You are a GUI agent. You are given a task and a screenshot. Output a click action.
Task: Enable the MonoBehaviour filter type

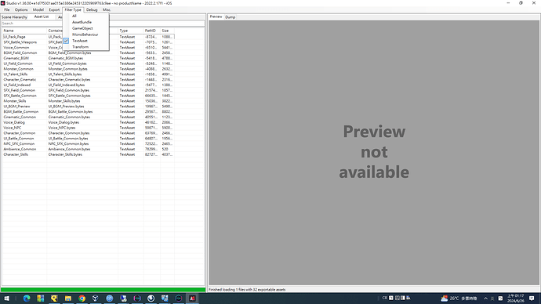[85, 34]
